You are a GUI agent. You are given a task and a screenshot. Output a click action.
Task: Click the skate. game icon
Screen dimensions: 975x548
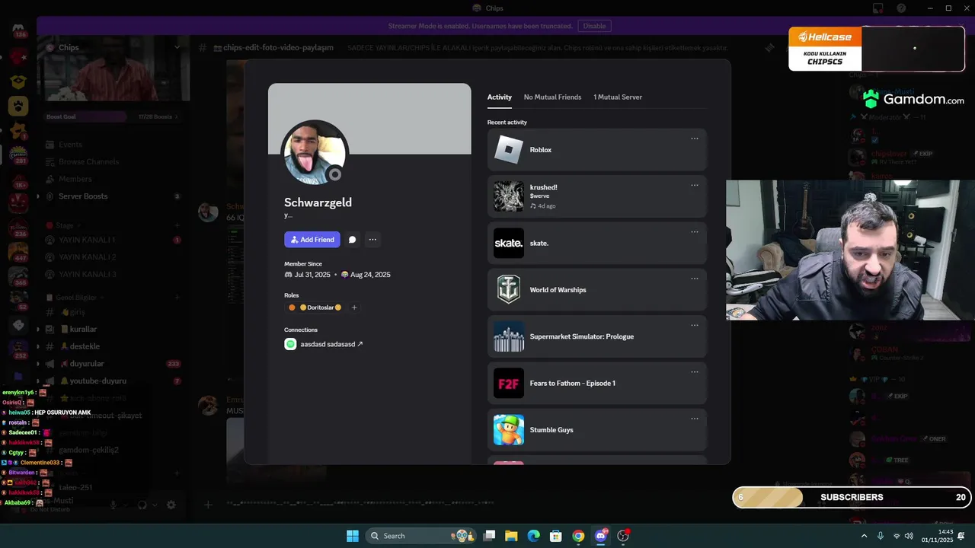coord(509,243)
